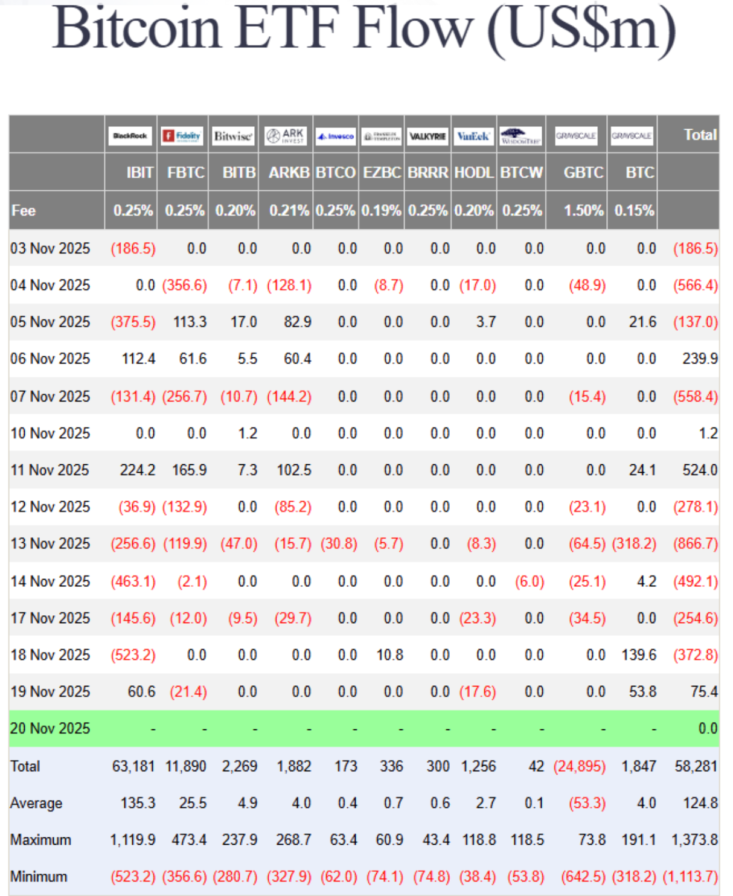Screen dimensions: 733x896
Task: Click the WisdomTree logo above BTCW
Action: [x=520, y=136]
